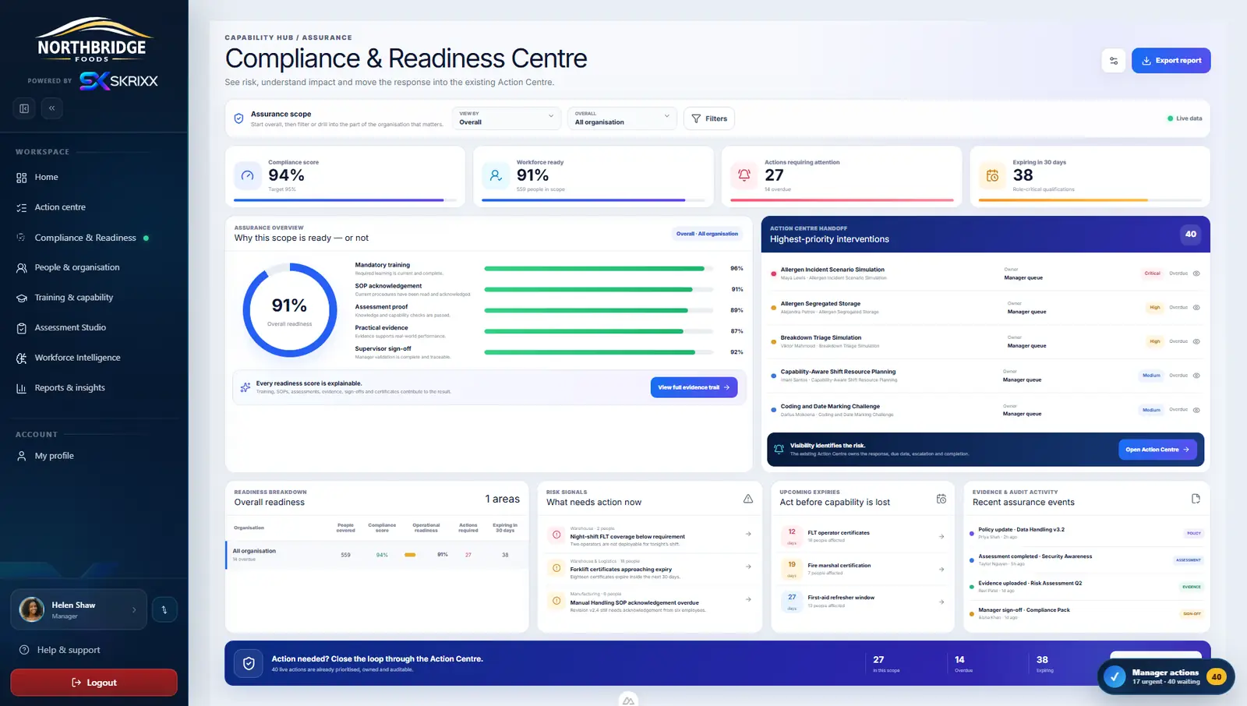The image size is (1247, 706).
Task: Open the All organisation scope dropdown
Action: point(622,118)
